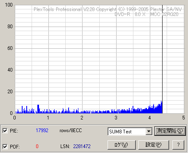Click the 100 mark on vertical axis
Screen dimensions: 188x153
(9, 5)
